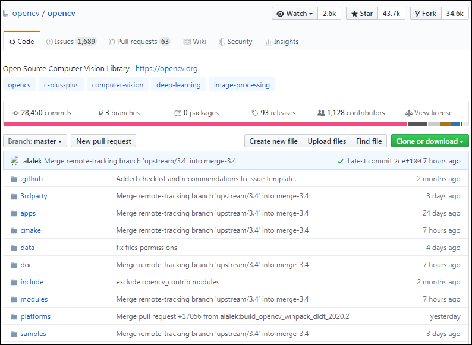Click the license scale icon
The image size is (472, 345).
coord(409,113)
